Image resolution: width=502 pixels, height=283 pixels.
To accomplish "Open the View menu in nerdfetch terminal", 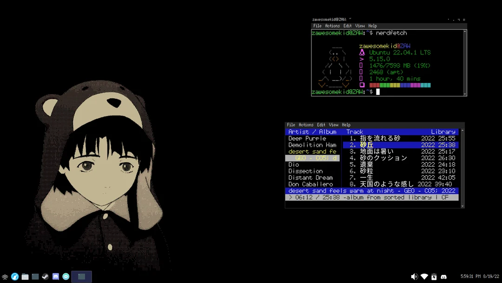I will [x=360, y=26].
